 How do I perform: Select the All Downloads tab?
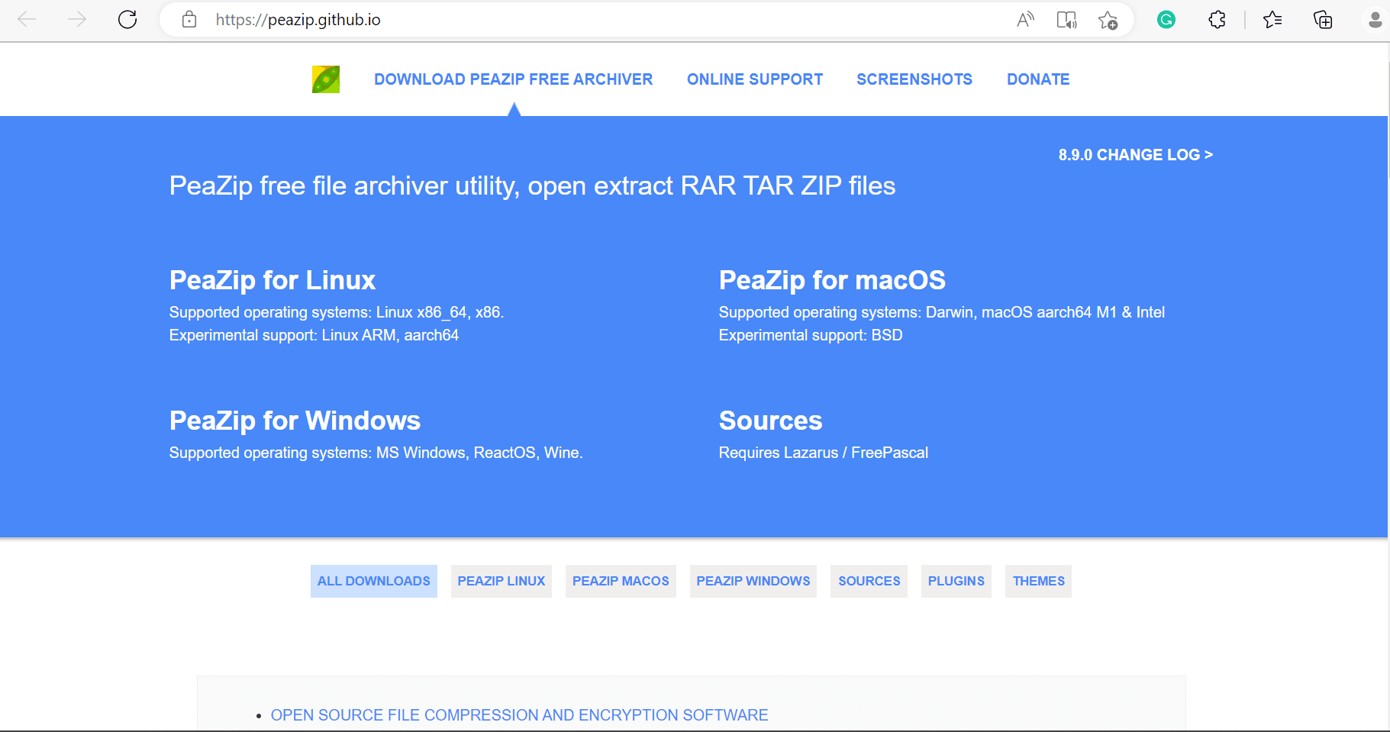(x=374, y=581)
